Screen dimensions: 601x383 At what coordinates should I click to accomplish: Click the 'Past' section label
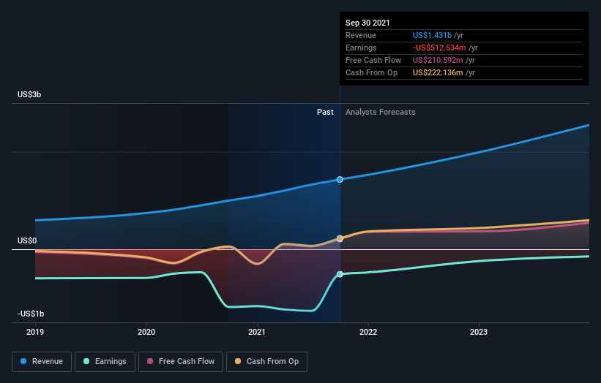[325, 112]
